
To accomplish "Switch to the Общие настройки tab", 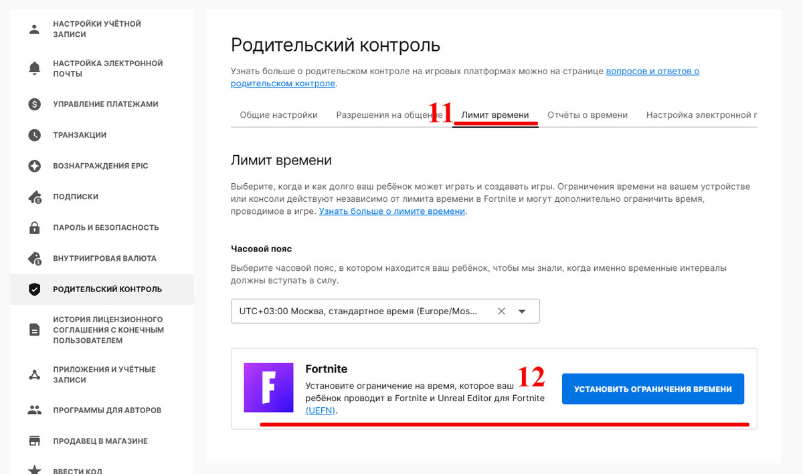I will 278,115.
